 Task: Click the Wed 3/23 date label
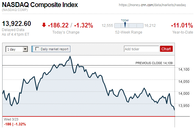9,119
